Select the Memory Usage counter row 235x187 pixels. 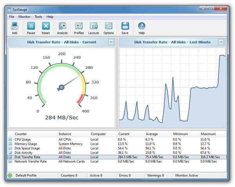(117, 144)
